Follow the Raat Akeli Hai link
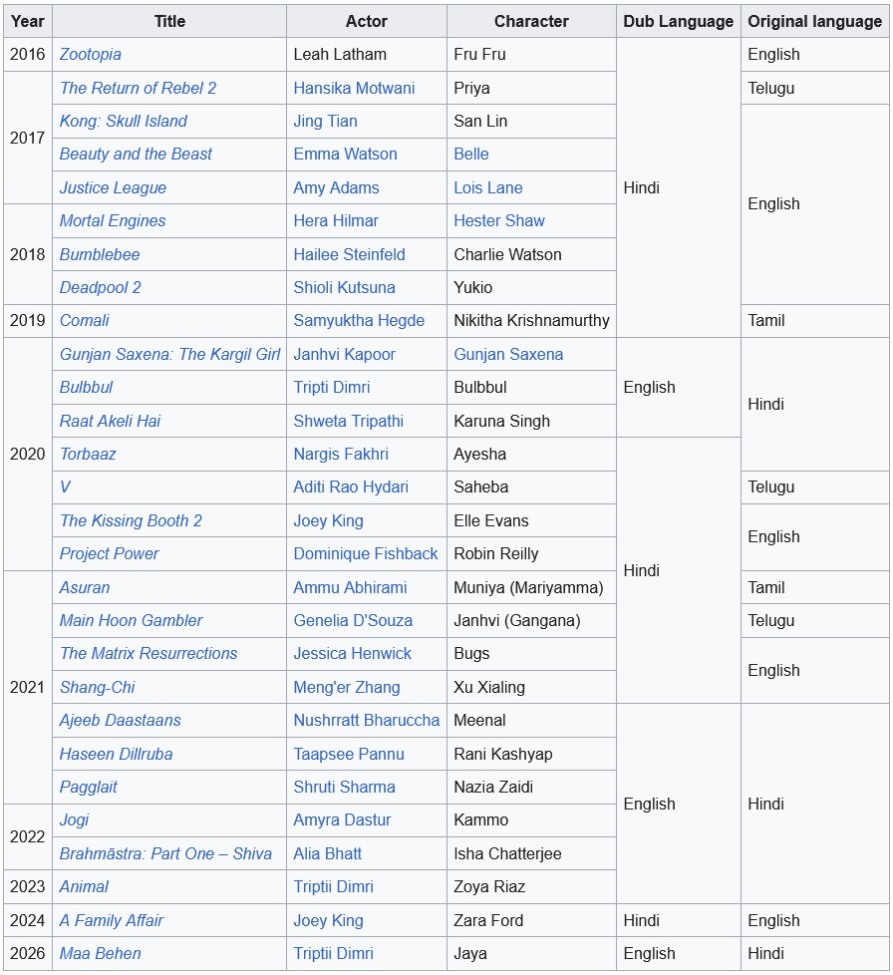This screenshot has width=893, height=975. [x=110, y=421]
